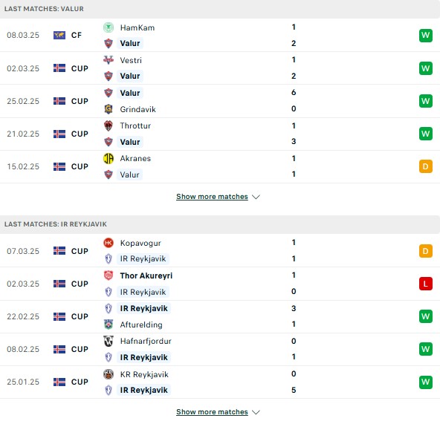The width and height of the screenshot is (440, 424).
Task: Click the world flag icon beside CF
Action: [x=59, y=35]
